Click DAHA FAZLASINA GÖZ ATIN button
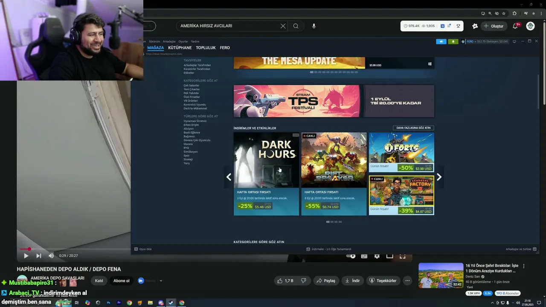Screen dimensions: 546x307 click(x=413, y=128)
